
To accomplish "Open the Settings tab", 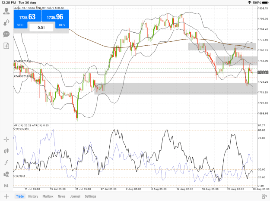I will [90, 196].
